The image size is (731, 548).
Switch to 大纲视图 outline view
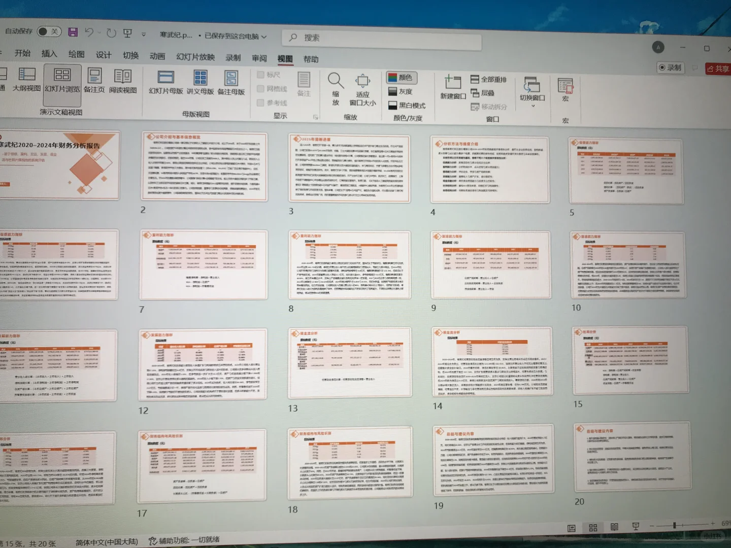click(x=26, y=80)
